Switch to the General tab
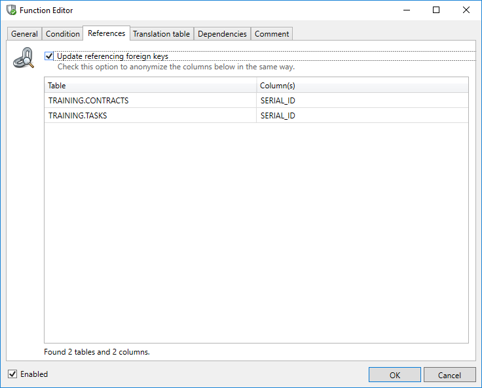The image size is (482, 388). [24, 34]
